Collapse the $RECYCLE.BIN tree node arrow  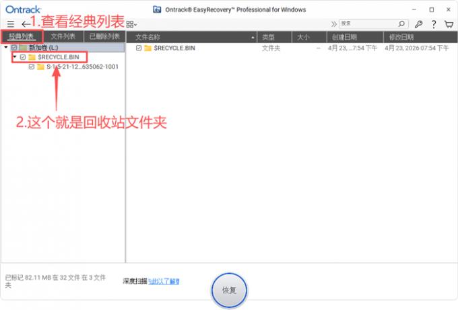[15, 57]
